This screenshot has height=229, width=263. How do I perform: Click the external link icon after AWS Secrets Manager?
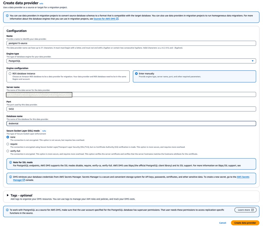click(x=24, y=180)
